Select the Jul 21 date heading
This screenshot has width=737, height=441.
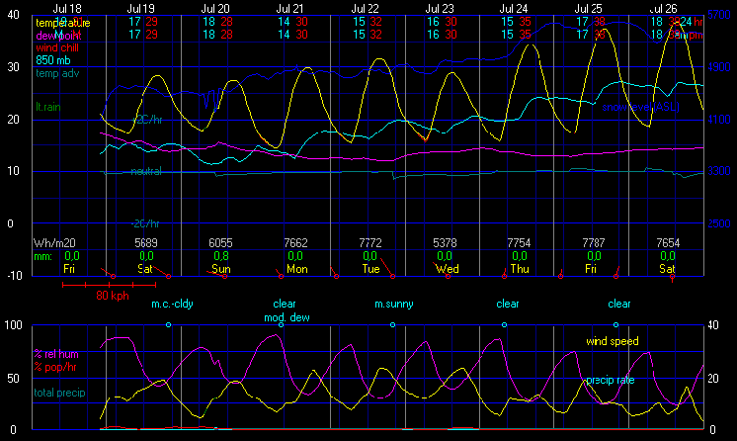click(x=289, y=9)
